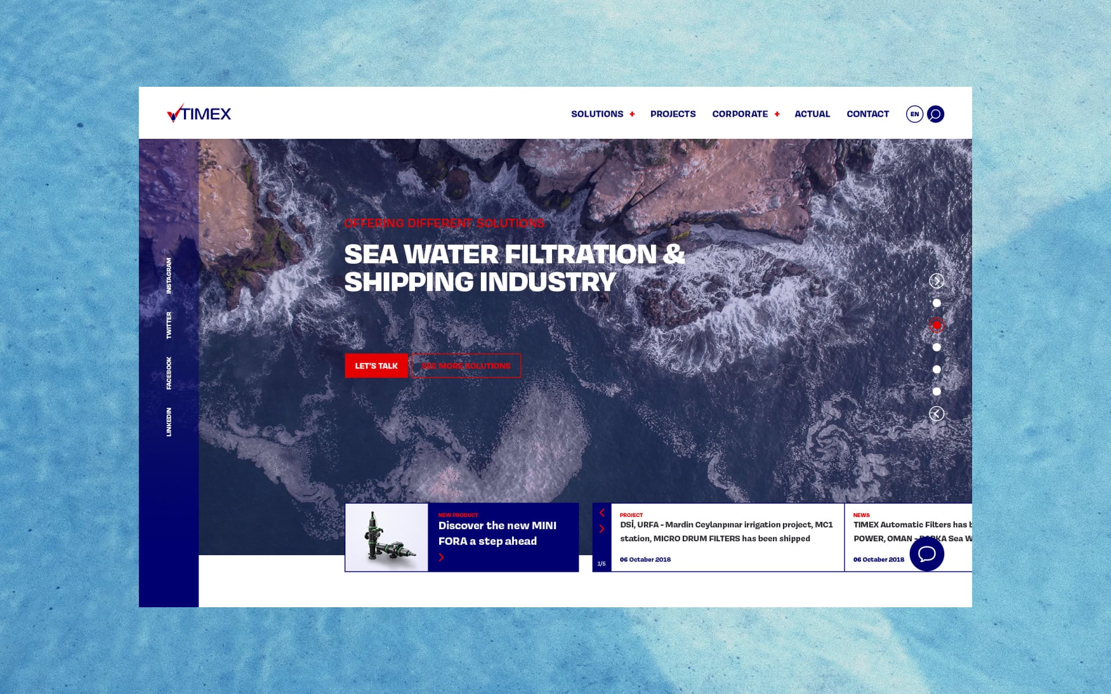Open the search magnifier icon
This screenshot has width=1111, height=694.
click(935, 114)
